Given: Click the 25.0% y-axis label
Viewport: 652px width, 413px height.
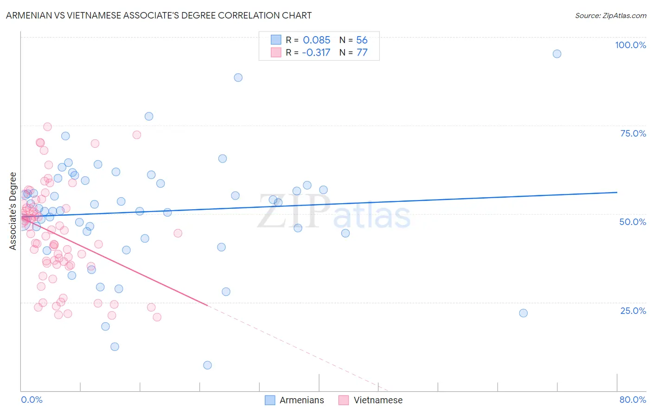Looking at the screenshot, I should 633,311.
